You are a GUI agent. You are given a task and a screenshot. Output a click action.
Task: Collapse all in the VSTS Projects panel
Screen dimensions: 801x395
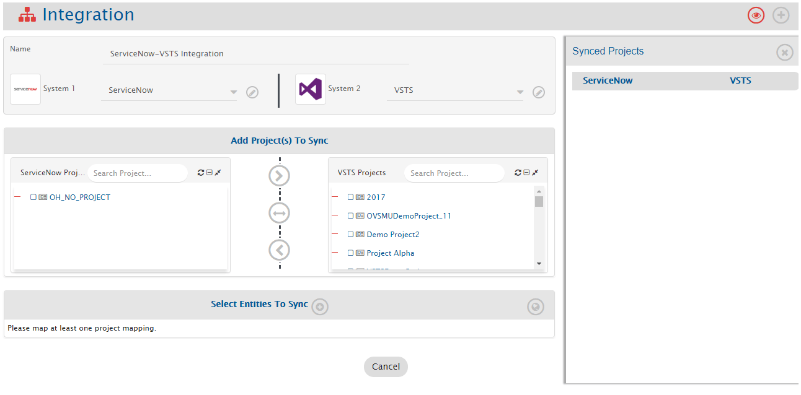coord(526,173)
